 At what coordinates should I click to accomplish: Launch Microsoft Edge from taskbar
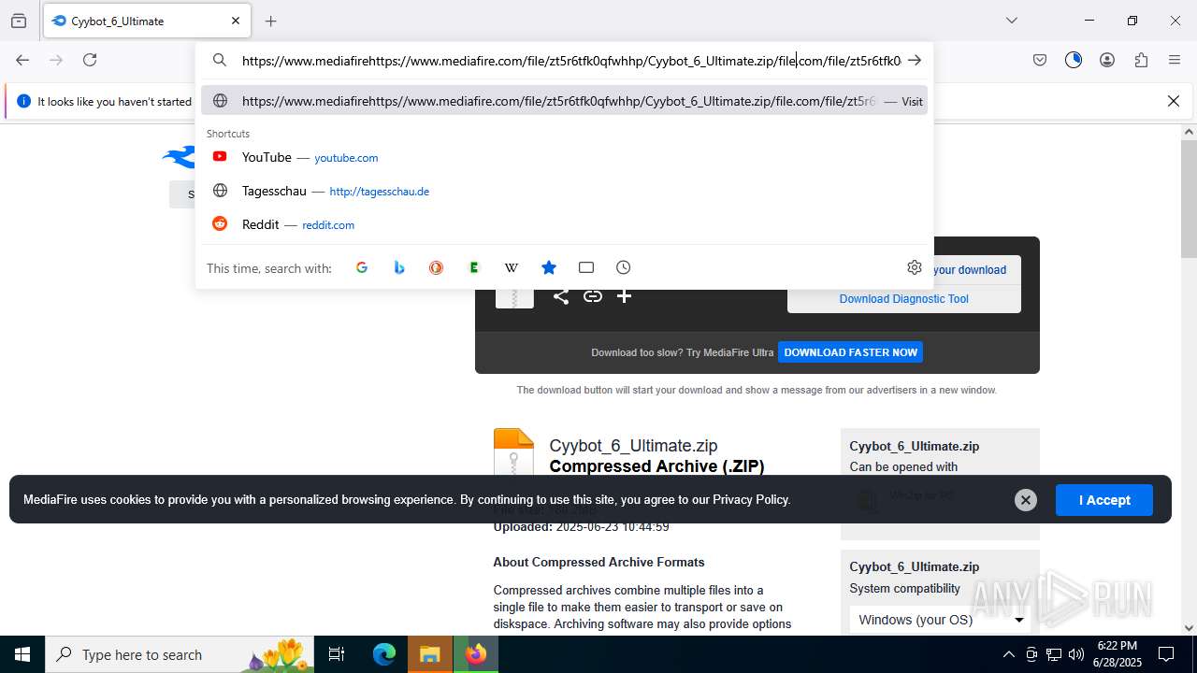point(384,654)
